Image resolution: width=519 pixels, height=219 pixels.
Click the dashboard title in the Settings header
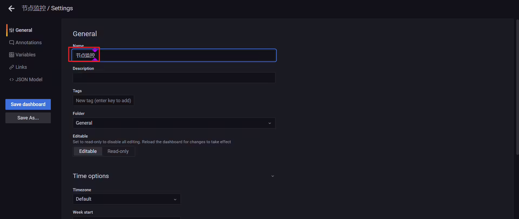point(34,8)
